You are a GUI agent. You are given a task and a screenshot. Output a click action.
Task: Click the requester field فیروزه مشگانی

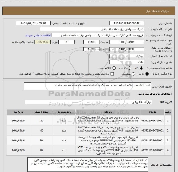click(98, 35)
